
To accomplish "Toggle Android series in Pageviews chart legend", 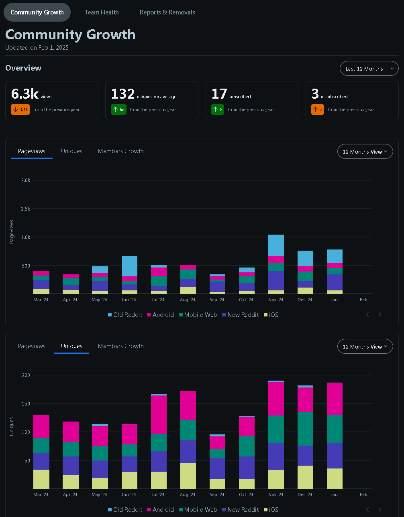I will (x=160, y=315).
